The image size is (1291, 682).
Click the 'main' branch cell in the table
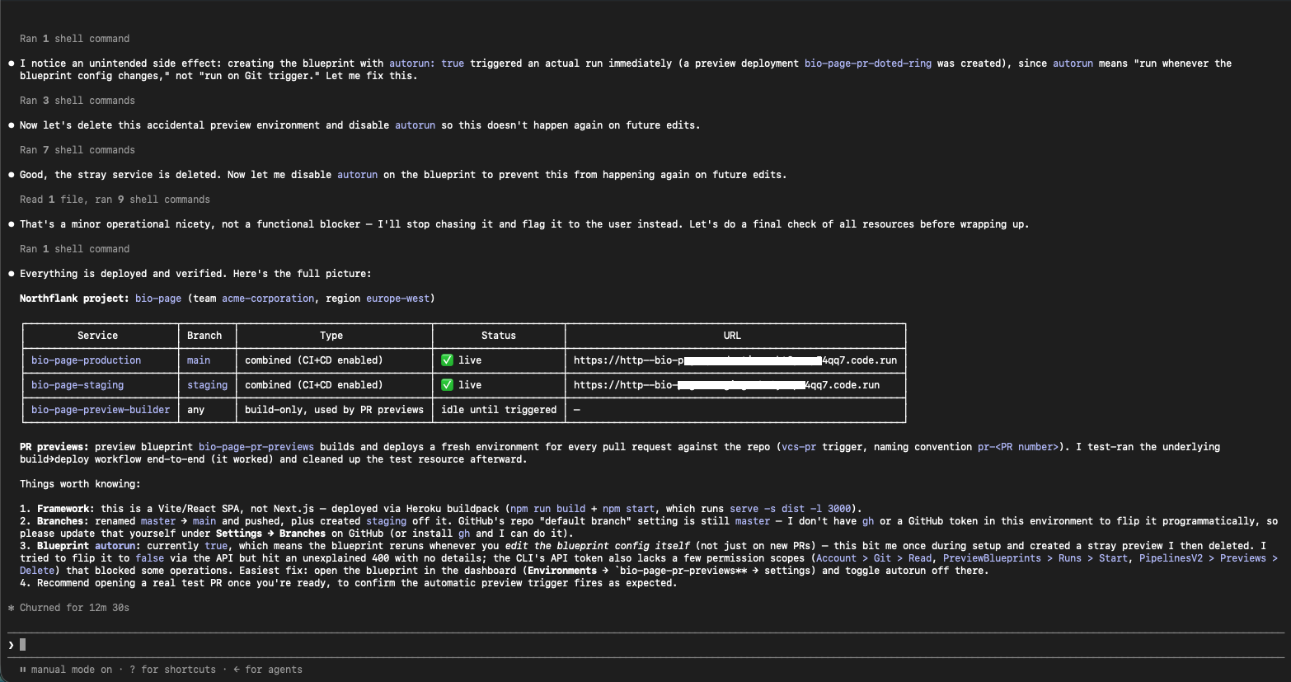click(199, 360)
